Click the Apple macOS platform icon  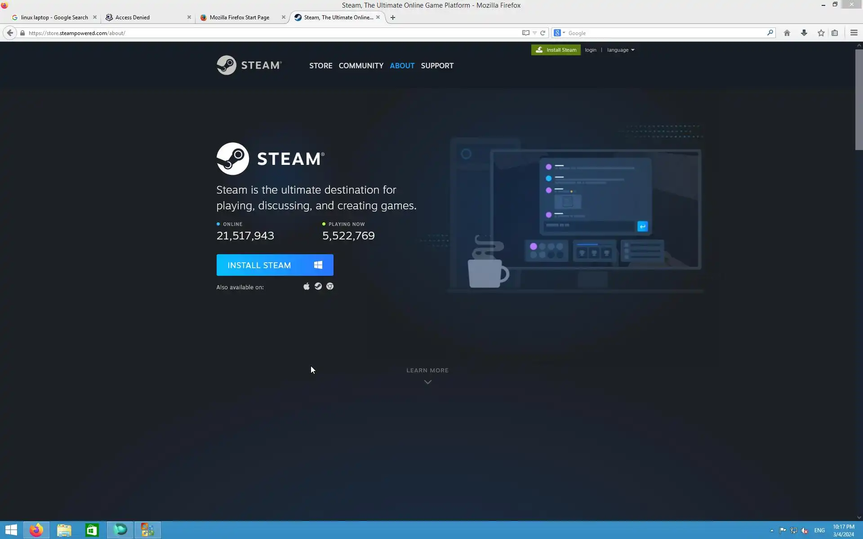click(x=307, y=287)
